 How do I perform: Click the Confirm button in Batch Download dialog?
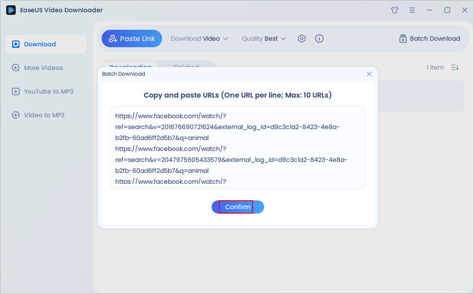click(237, 207)
